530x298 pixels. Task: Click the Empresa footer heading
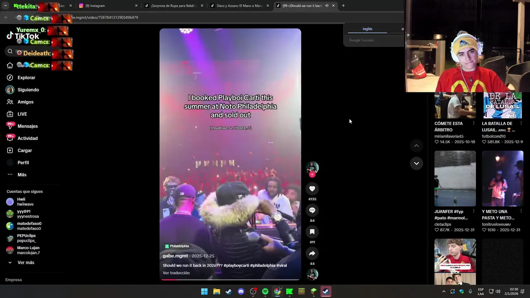[14, 280]
